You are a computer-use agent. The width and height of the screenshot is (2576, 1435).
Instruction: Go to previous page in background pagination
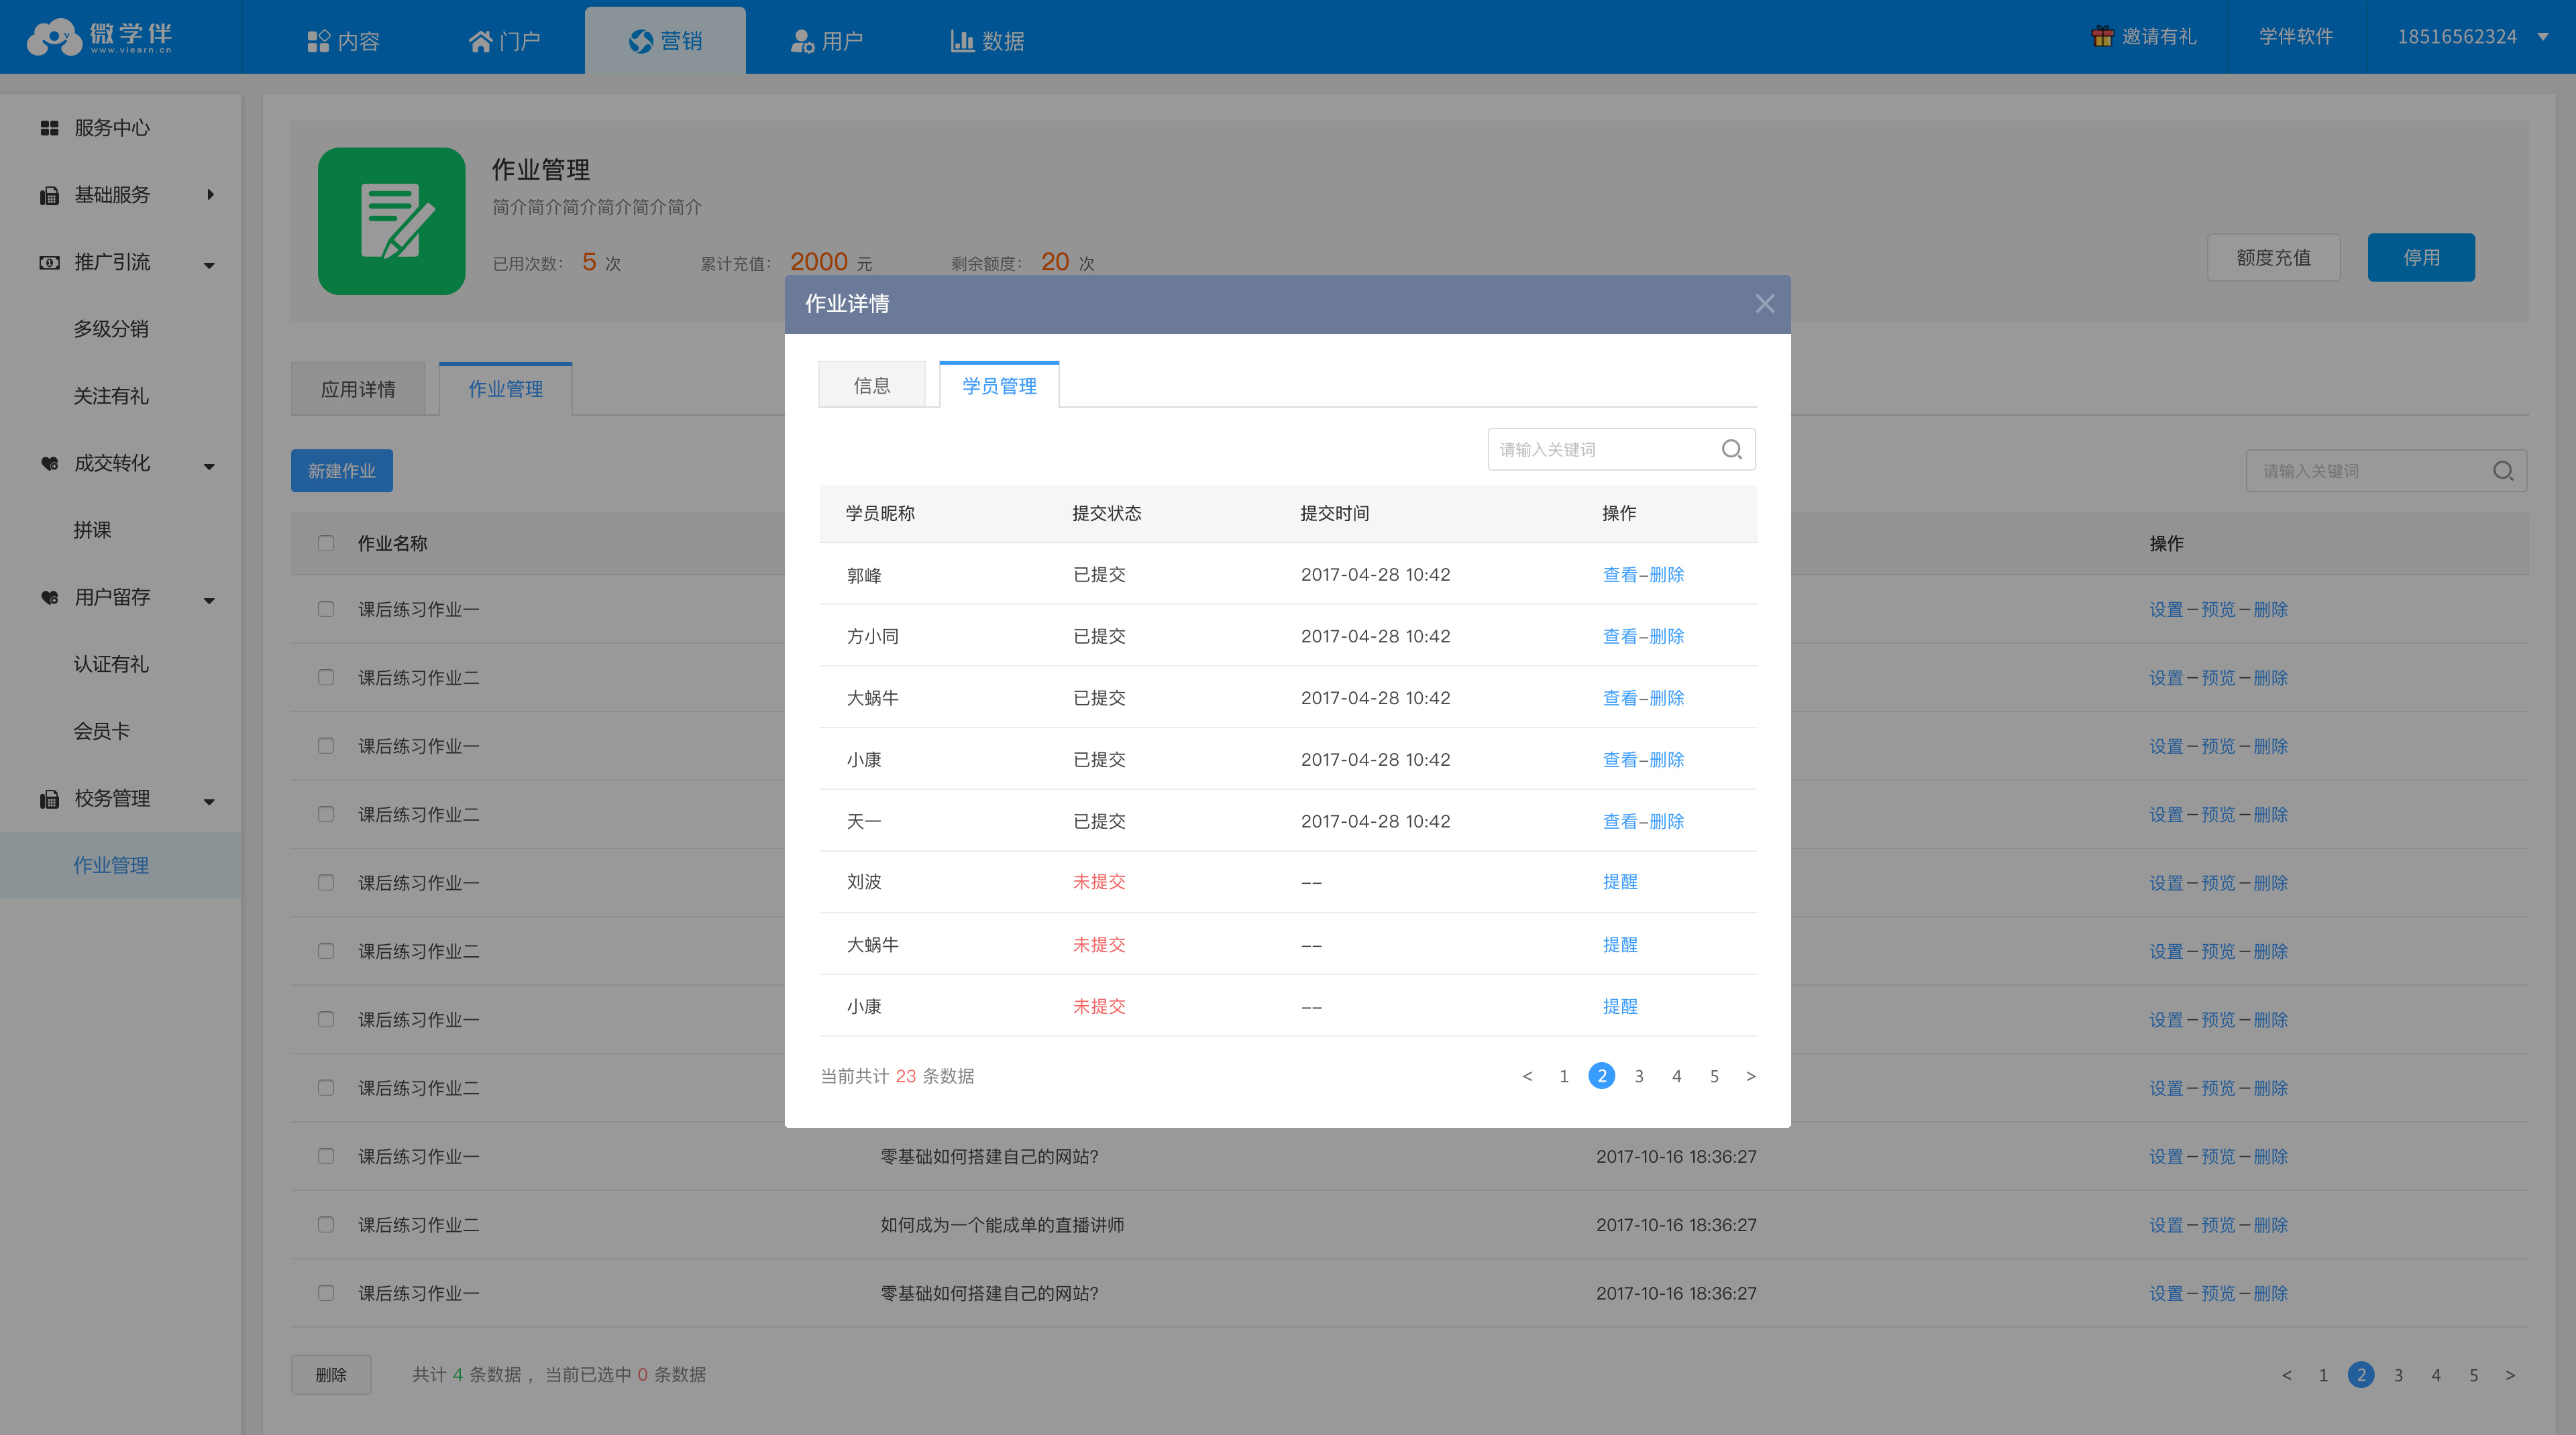[2287, 1375]
